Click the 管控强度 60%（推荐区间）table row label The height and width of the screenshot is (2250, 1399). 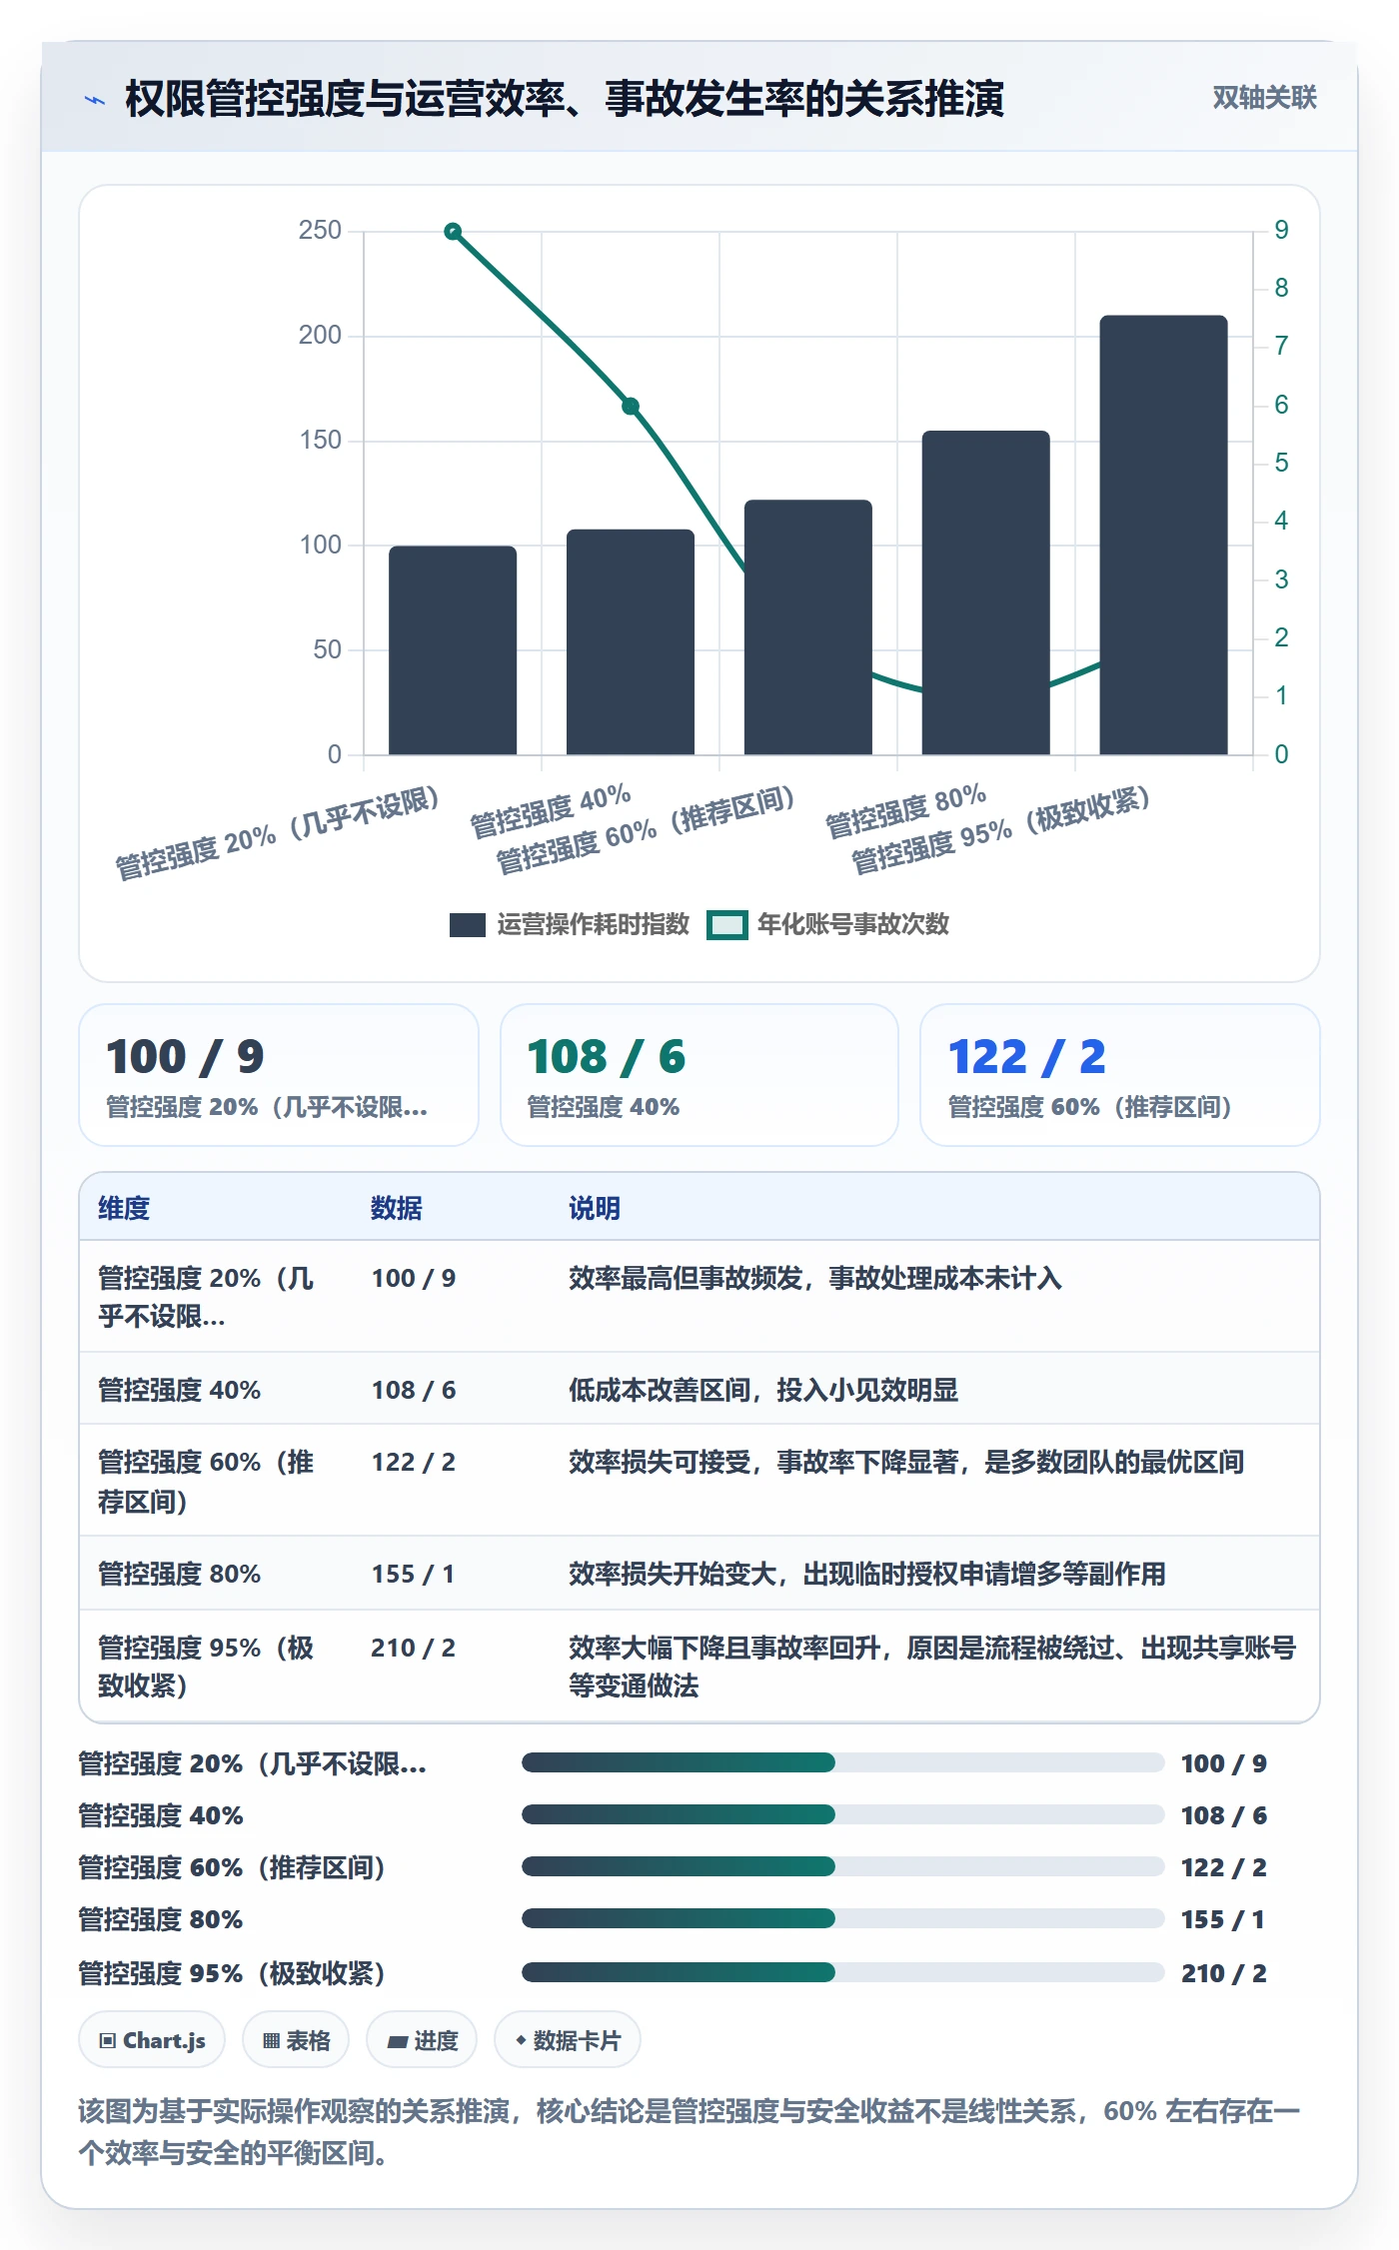206,1482
